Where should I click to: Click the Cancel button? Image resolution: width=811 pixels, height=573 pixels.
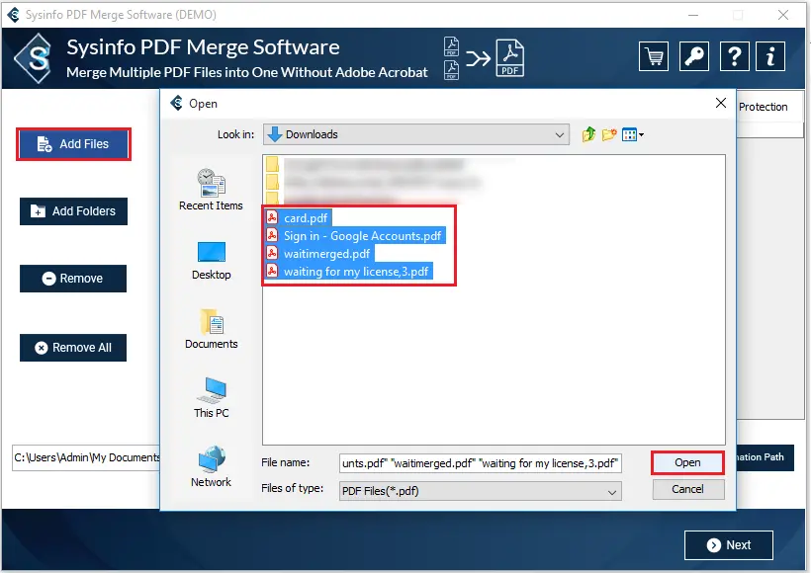click(688, 489)
